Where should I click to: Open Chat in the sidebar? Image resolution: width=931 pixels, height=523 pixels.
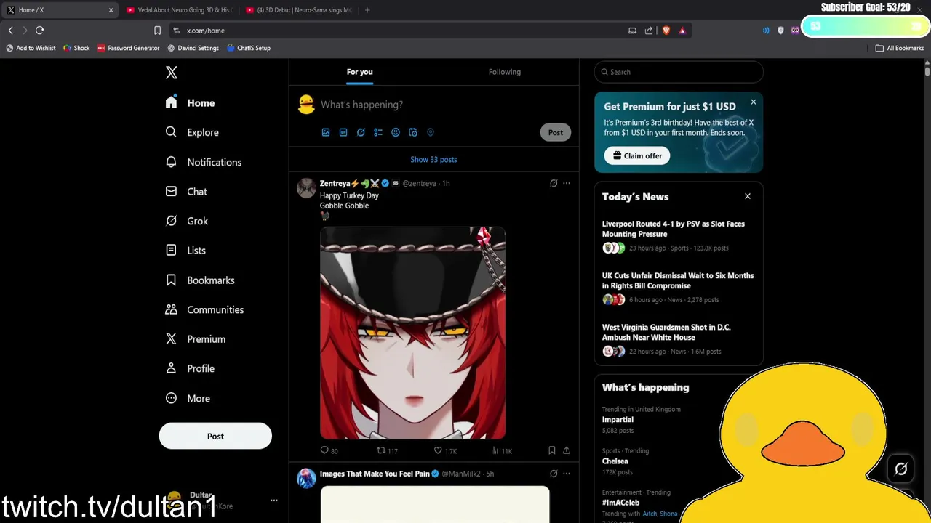pos(186,192)
